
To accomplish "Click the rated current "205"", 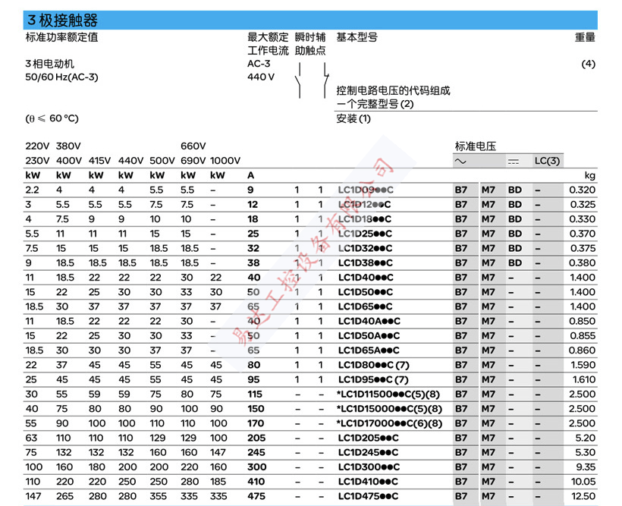I will tap(256, 438).
